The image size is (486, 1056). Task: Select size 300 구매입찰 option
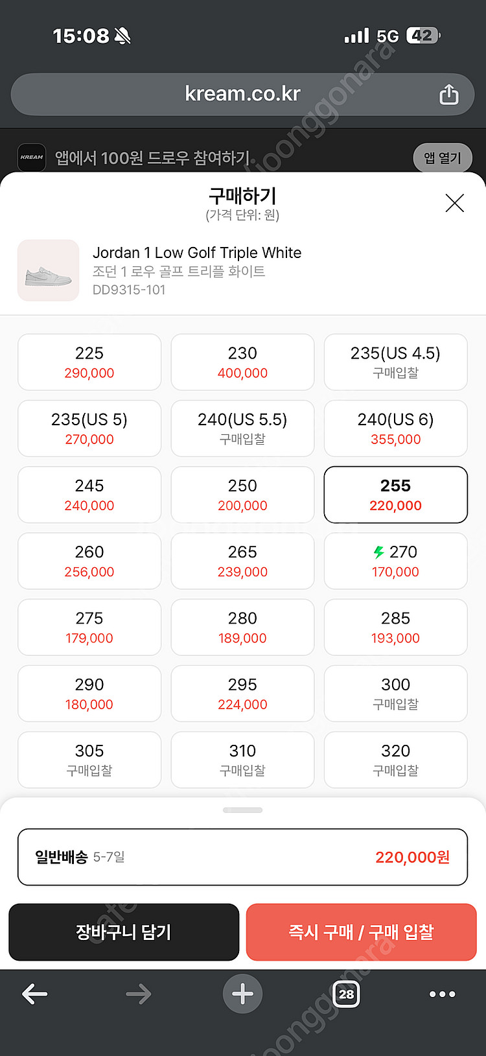(x=395, y=694)
